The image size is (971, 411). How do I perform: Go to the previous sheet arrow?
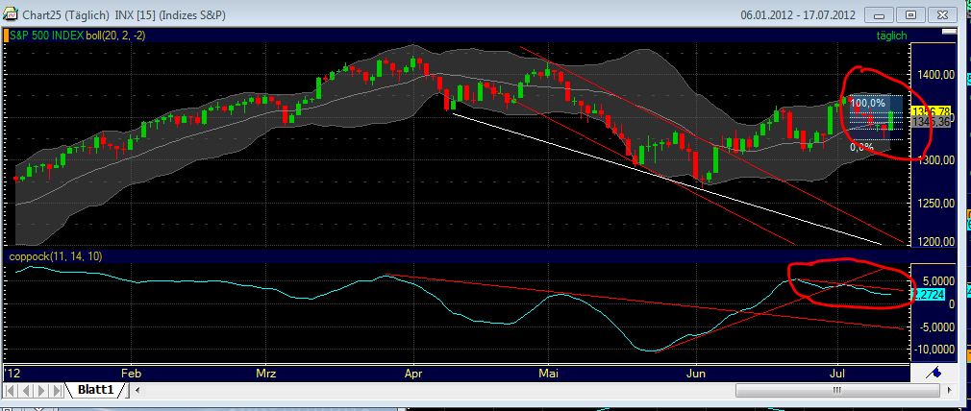coord(27,391)
